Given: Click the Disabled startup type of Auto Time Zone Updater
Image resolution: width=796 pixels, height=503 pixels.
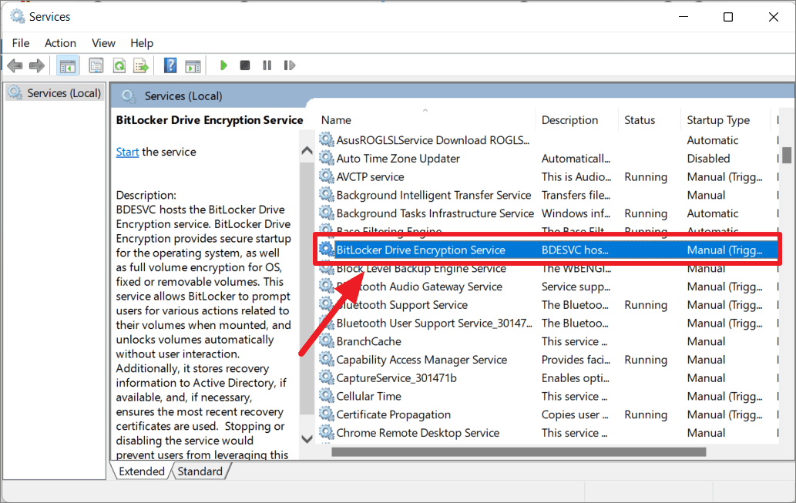Looking at the screenshot, I should [x=708, y=159].
